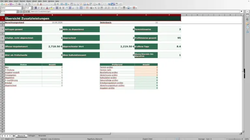Screen dimensions: 250x140
Task: Open the font color dropdown arrow
Action: [49, 8]
